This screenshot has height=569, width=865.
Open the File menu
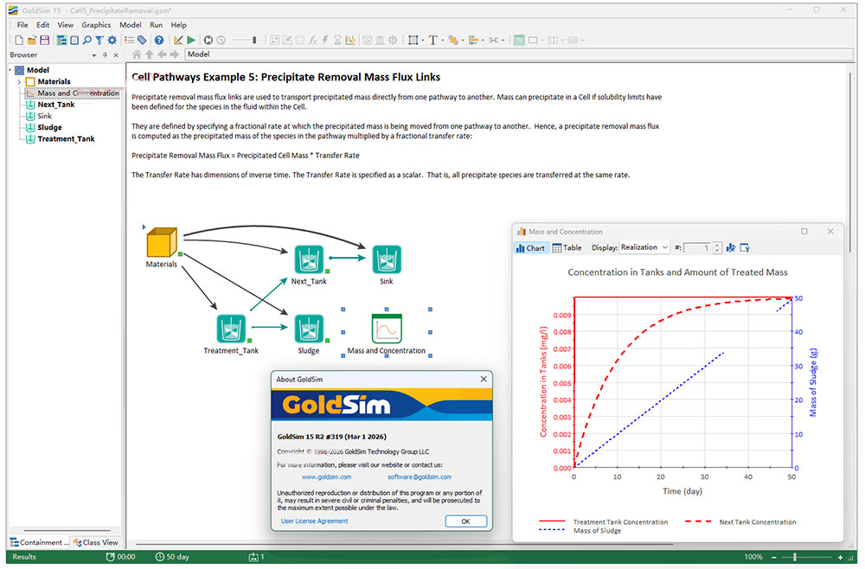(x=22, y=25)
